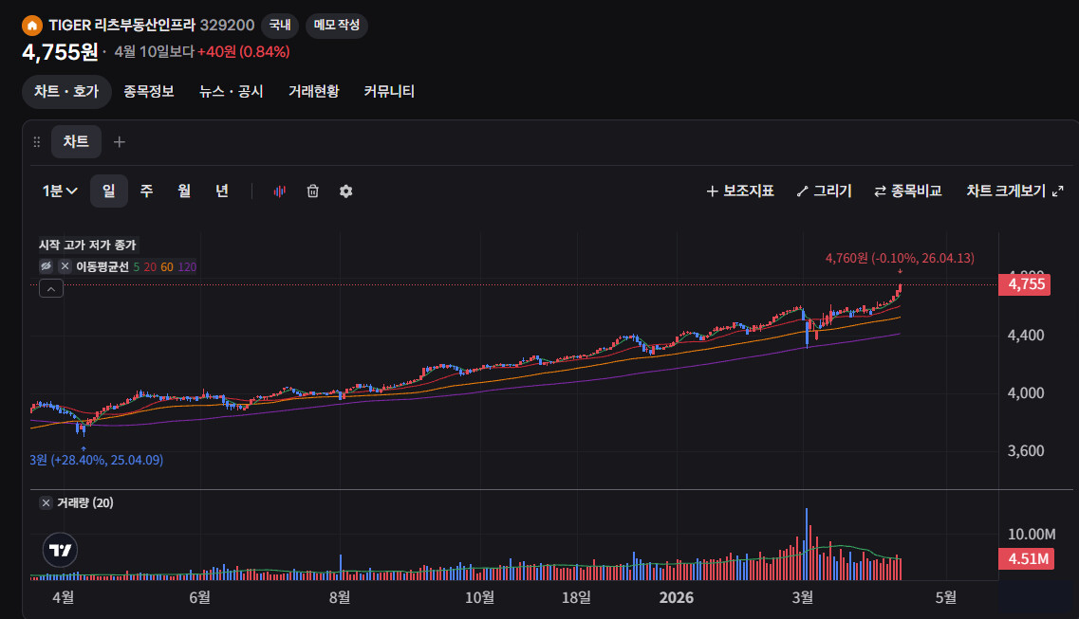
Task: Open the candlestick chart type icon
Action: [279, 191]
